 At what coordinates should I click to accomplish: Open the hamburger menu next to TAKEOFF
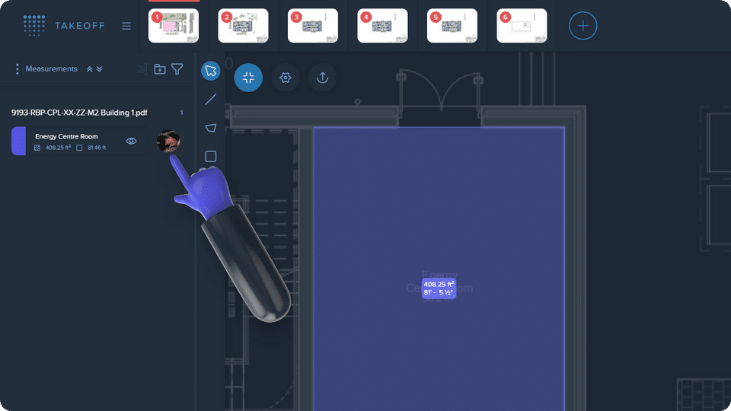point(126,26)
